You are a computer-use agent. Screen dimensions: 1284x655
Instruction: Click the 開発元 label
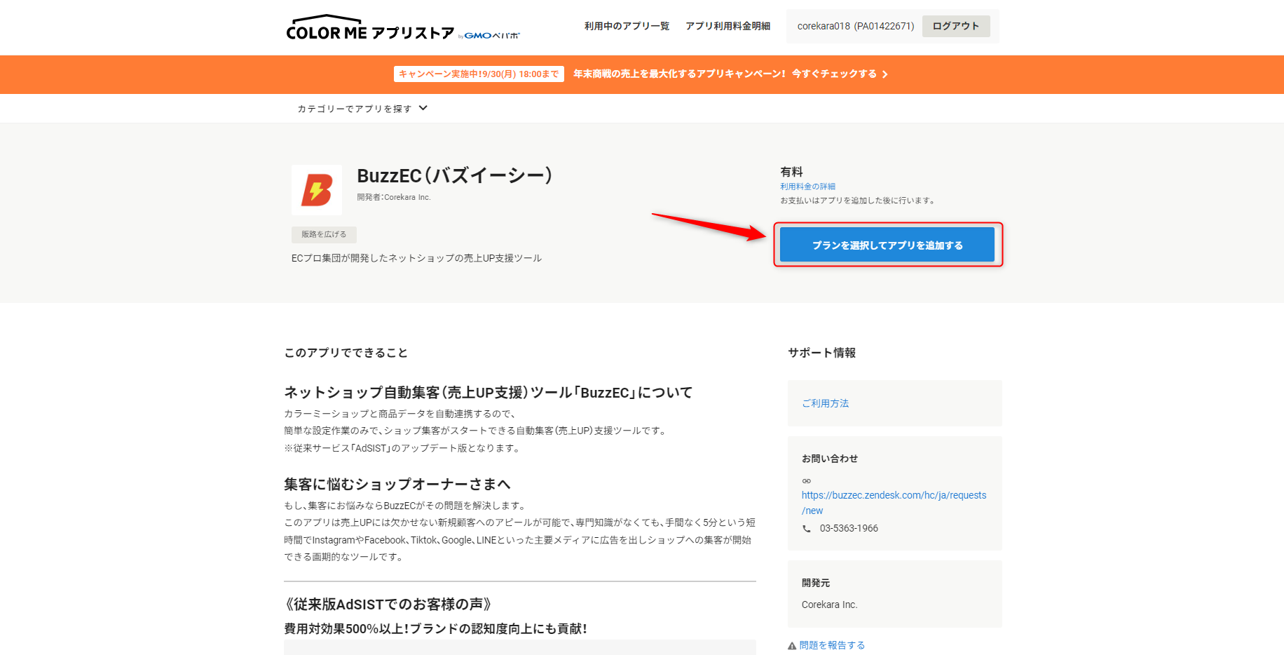[x=816, y=583]
